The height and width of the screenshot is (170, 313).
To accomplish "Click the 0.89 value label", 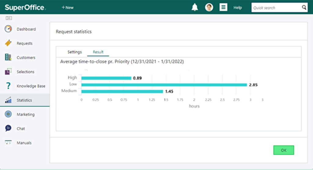I will coord(137,78).
